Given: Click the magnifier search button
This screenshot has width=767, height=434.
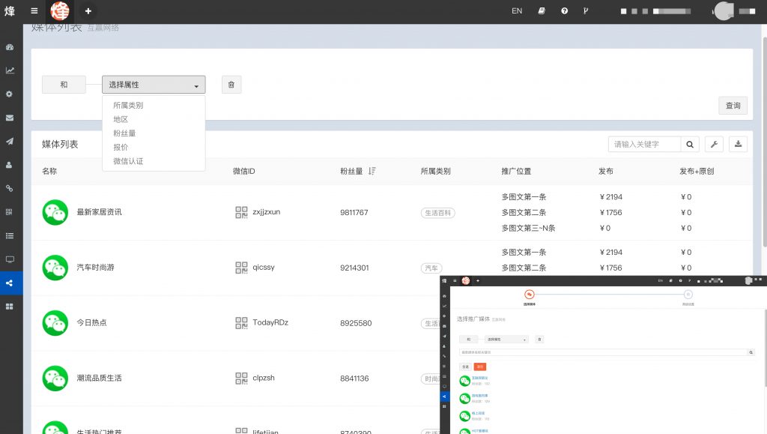Looking at the screenshot, I should point(690,145).
